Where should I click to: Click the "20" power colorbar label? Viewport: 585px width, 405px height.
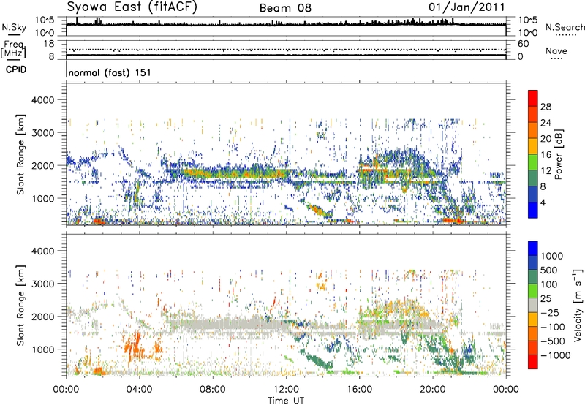[x=546, y=139]
